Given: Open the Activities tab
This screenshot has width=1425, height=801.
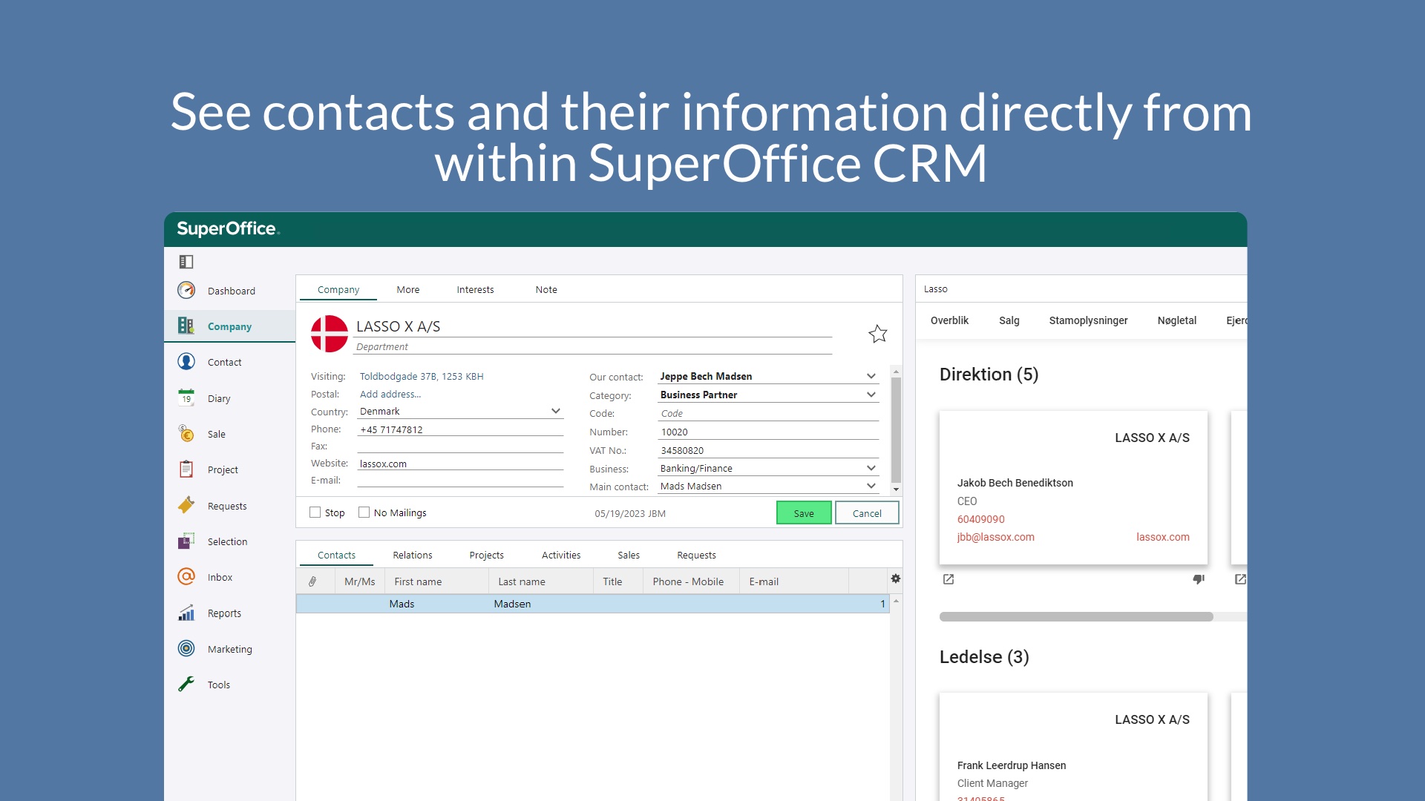Looking at the screenshot, I should point(561,555).
